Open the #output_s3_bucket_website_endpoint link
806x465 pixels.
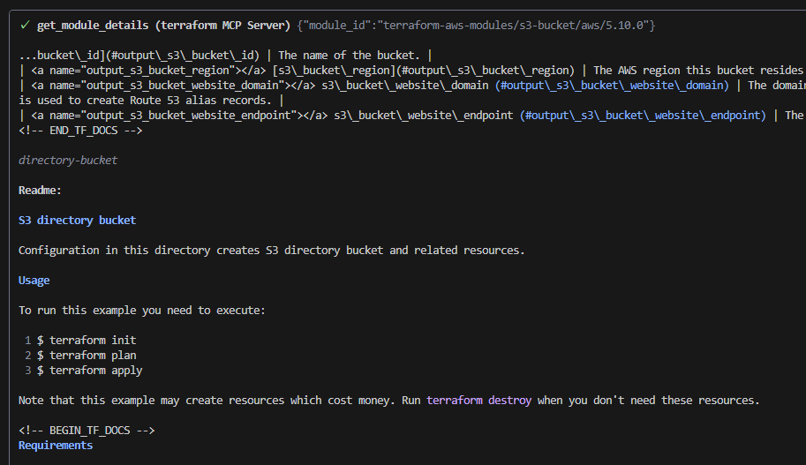point(643,115)
